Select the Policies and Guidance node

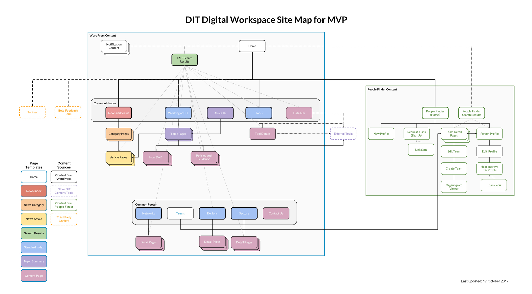coord(204,157)
